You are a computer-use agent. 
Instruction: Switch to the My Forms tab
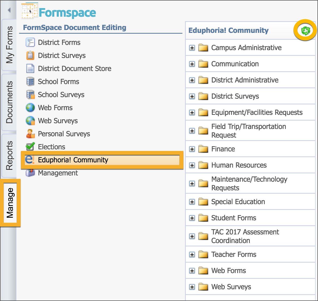click(x=9, y=45)
